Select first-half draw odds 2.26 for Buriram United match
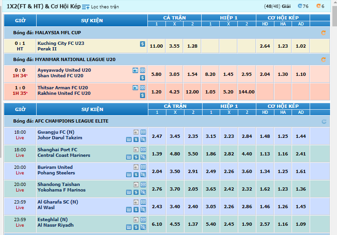 pyautogui.click(x=229, y=172)
